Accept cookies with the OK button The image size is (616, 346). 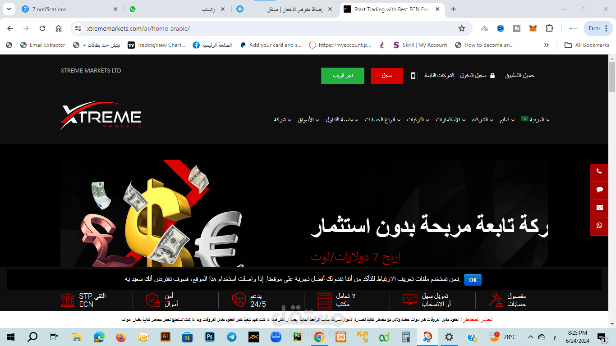point(473,280)
